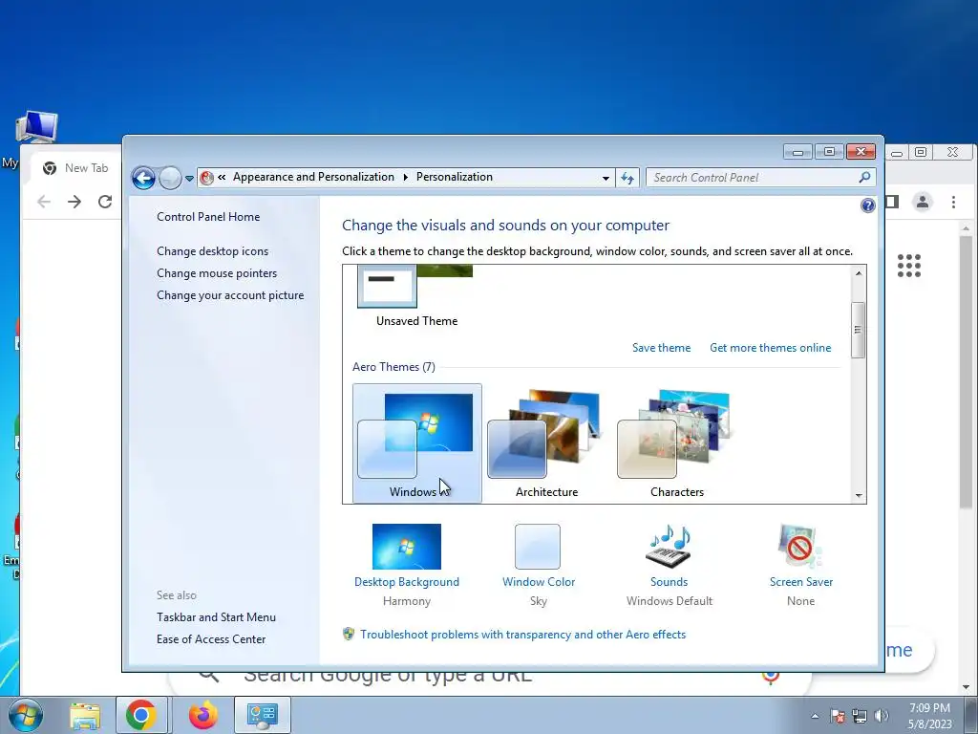
Task: Click the Personalization breadcrumb
Action: [x=454, y=177]
